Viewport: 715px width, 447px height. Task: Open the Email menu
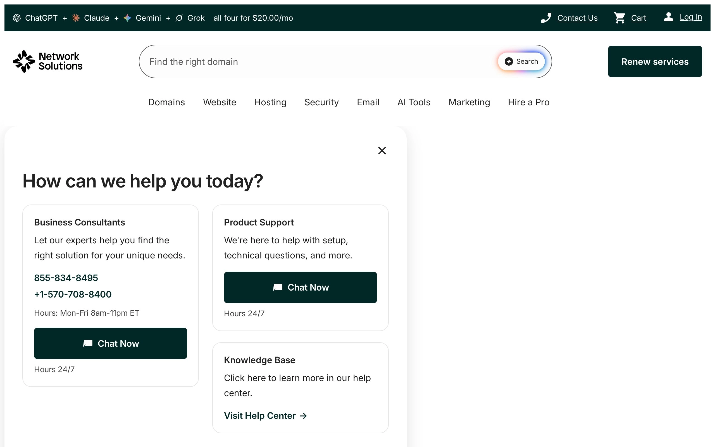(x=368, y=102)
